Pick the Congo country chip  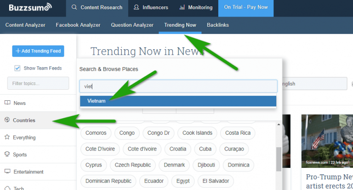click(x=127, y=133)
